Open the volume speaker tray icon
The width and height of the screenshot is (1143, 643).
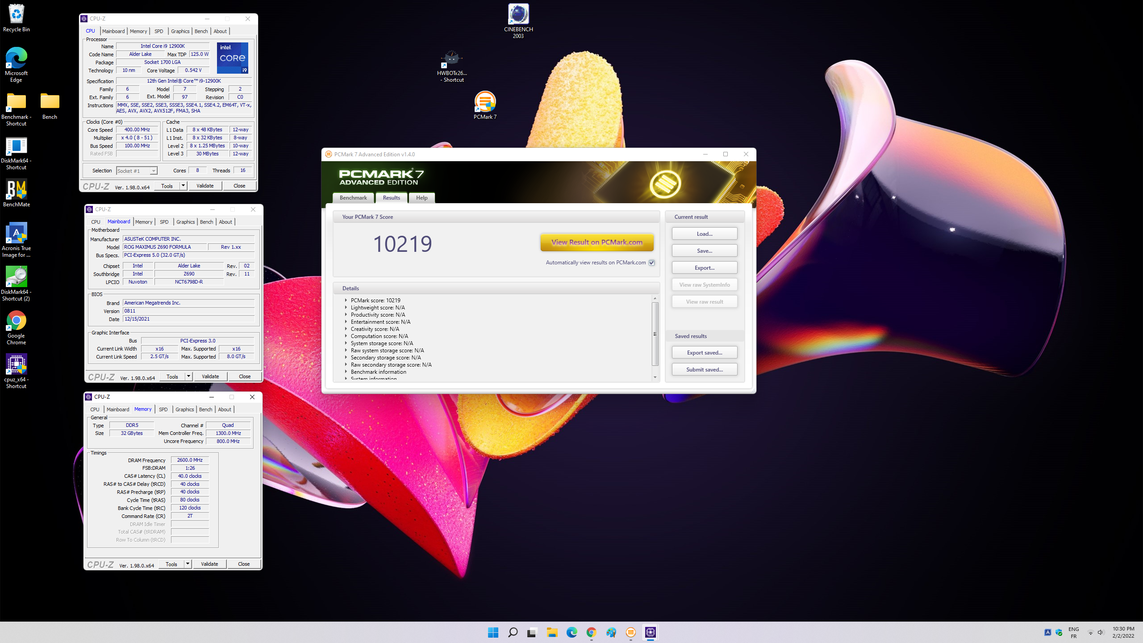1101,632
